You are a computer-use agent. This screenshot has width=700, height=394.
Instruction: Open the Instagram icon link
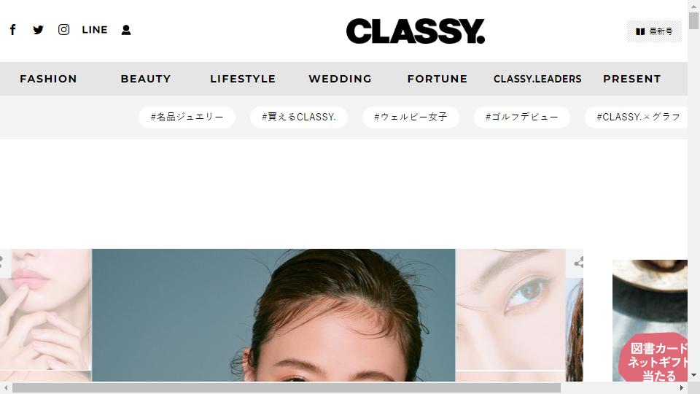pos(64,29)
